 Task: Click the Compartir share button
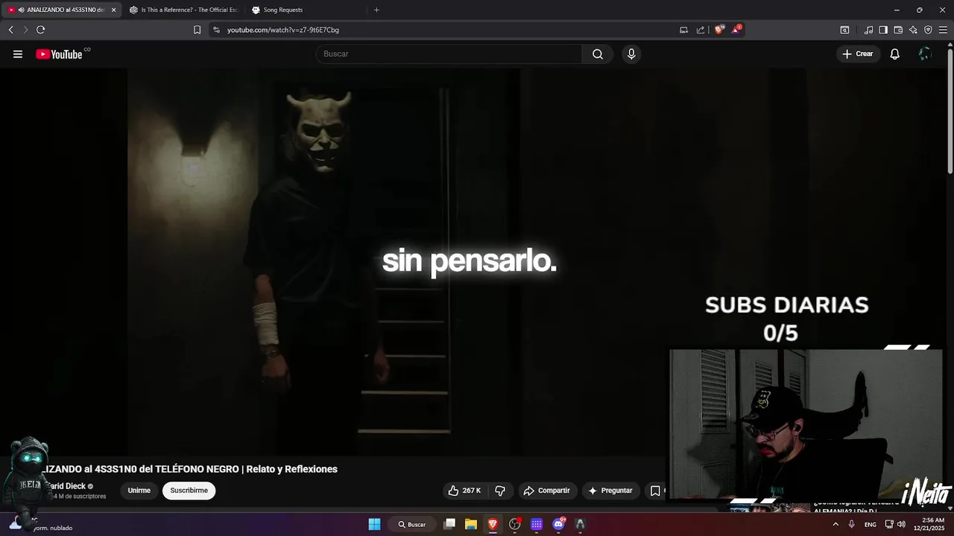pyautogui.click(x=547, y=491)
